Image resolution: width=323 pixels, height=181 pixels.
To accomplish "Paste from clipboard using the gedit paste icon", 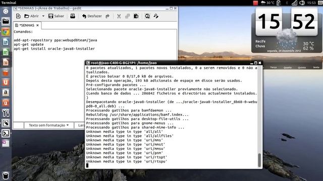I will (136, 16).
